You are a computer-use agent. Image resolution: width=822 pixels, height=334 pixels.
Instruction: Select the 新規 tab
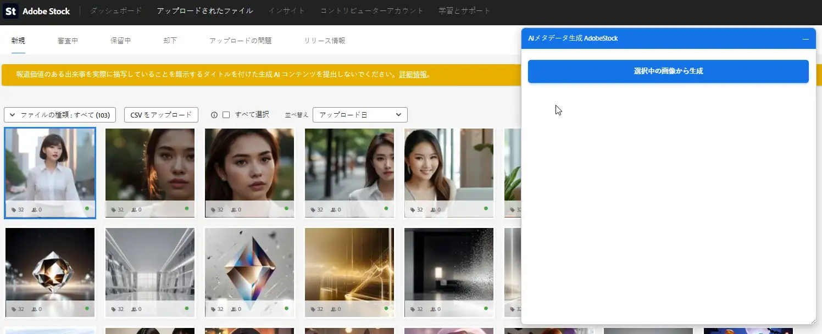pyautogui.click(x=18, y=41)
